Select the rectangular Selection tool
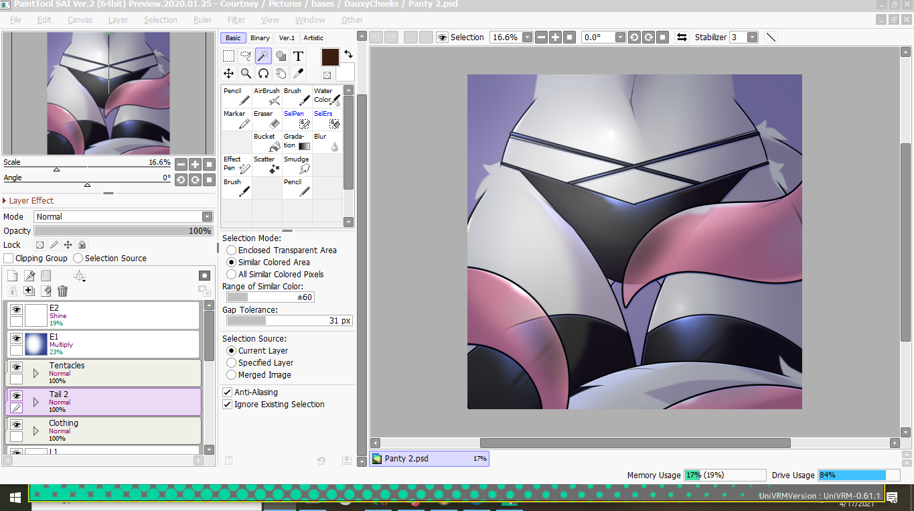The height and width of the screenshot is (511, 914). (229, 56)
